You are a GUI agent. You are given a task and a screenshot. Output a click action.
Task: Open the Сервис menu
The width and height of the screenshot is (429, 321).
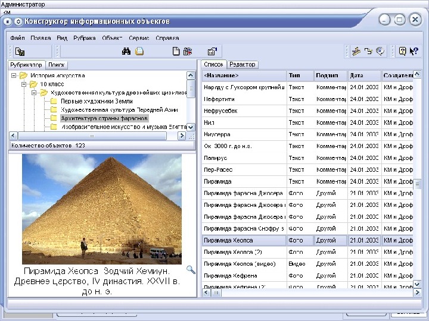138,37
